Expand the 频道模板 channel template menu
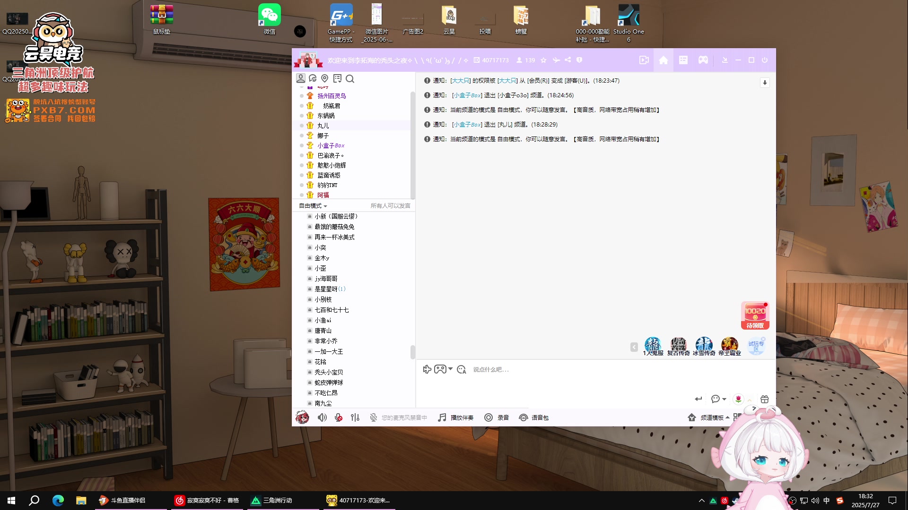The width and height of the screenshot is (908, 510). click(x=708, y=417)
